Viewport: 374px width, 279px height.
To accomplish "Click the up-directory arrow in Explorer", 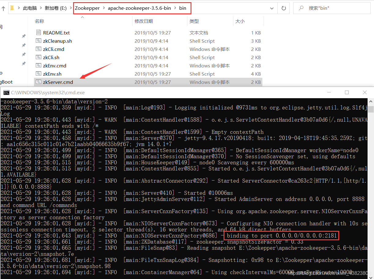I will tap(3, 9).
